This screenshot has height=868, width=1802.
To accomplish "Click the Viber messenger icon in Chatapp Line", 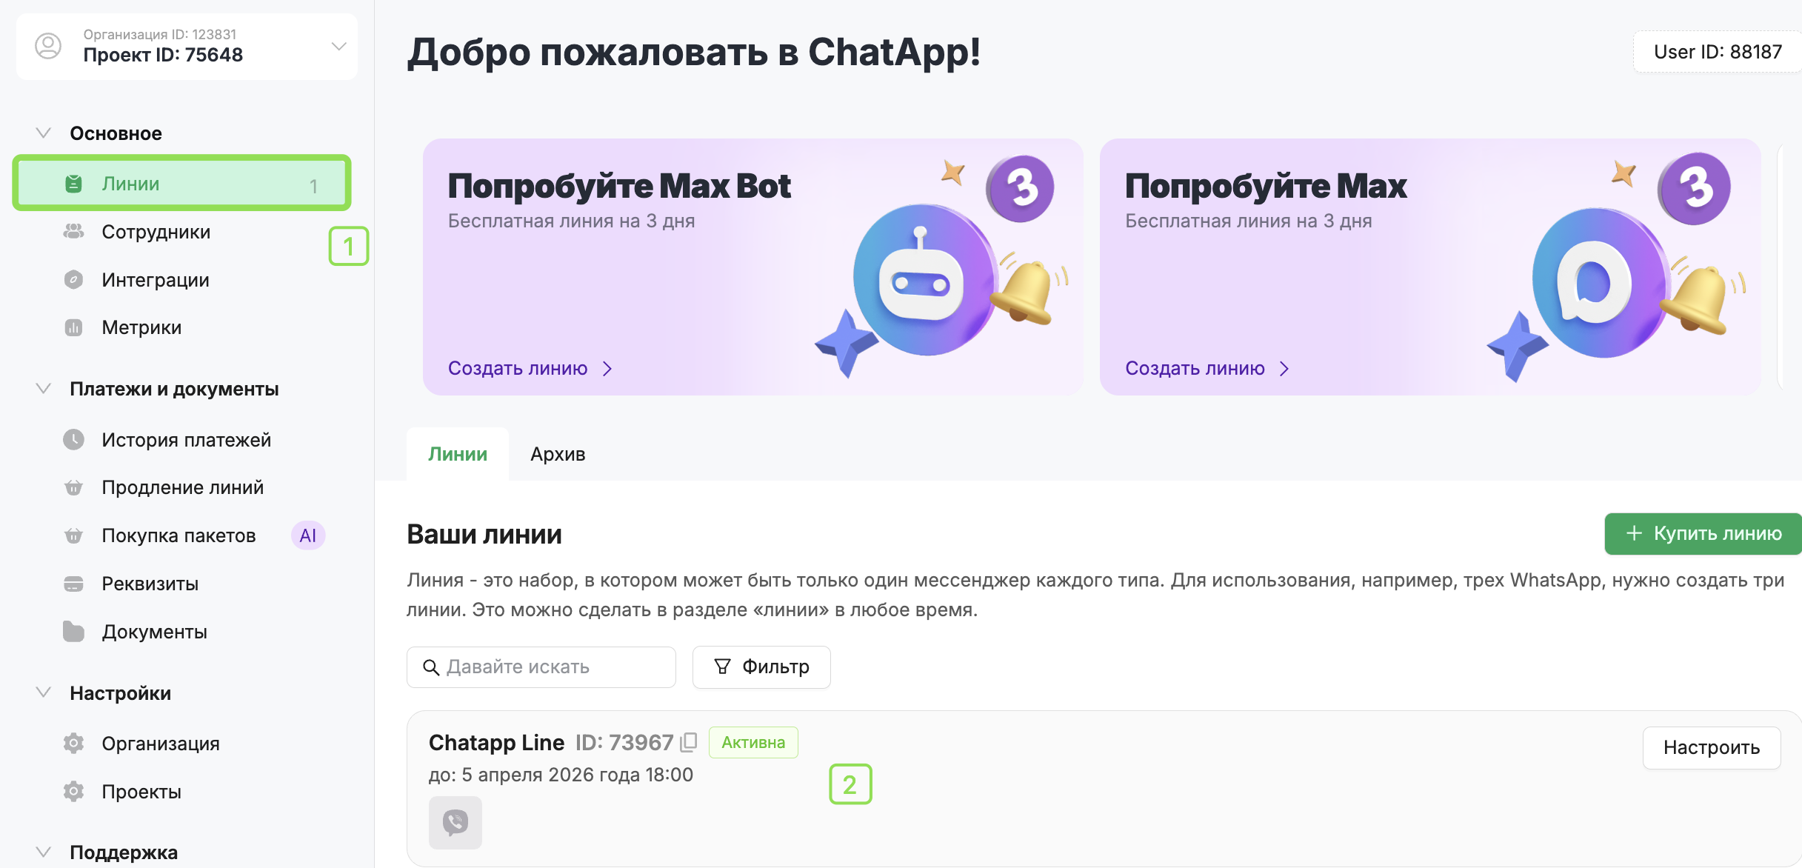I will point(455,822).
